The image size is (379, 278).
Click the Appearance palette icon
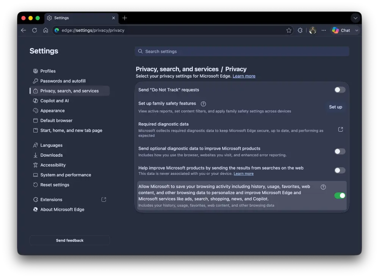tap(36, 111)
